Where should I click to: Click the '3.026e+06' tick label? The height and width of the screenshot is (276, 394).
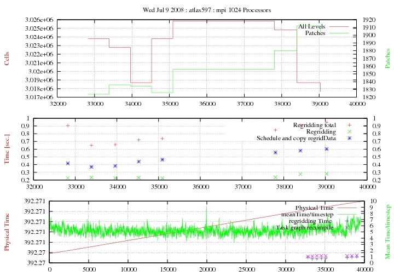39,20
